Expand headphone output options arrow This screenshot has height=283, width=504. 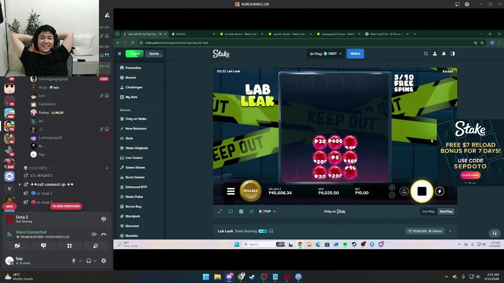(95, 261)
